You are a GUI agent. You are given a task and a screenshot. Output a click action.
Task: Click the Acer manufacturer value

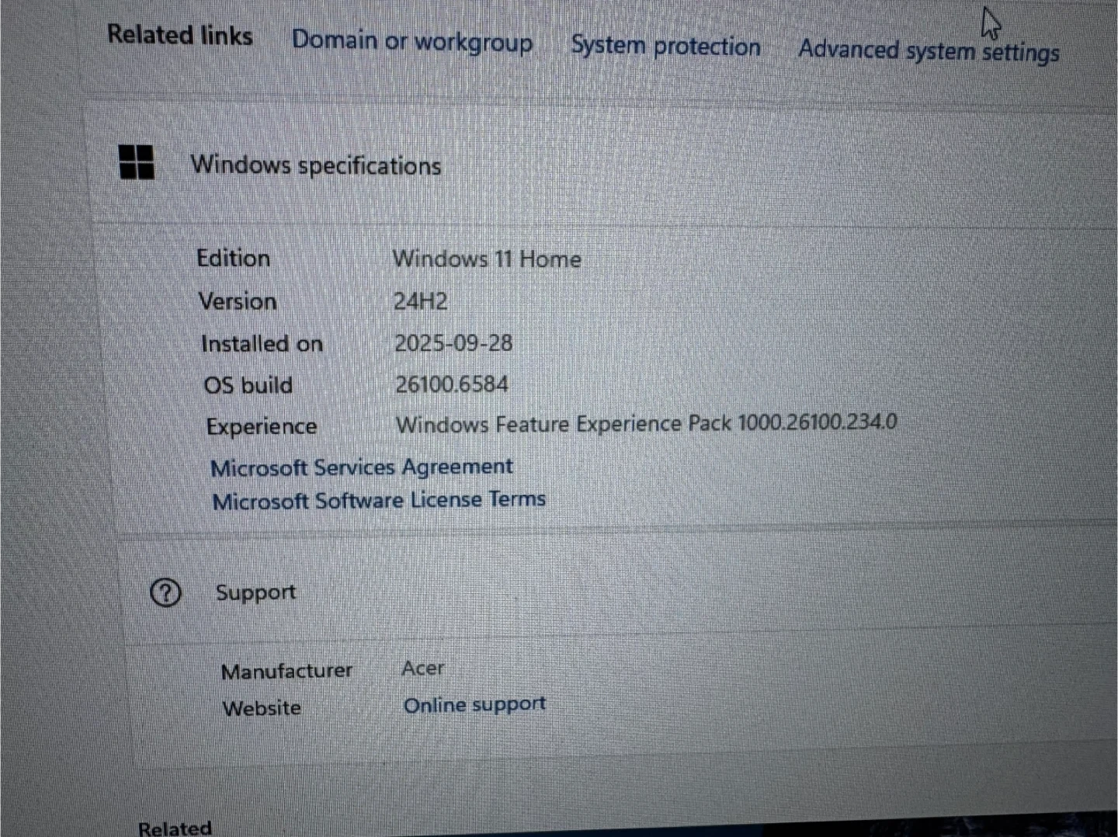pyautogui.click(x=423, y=669)
